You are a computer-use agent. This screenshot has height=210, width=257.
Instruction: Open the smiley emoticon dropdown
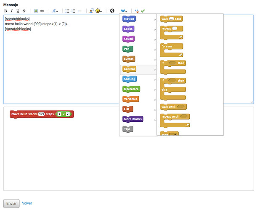coord(98,11)
